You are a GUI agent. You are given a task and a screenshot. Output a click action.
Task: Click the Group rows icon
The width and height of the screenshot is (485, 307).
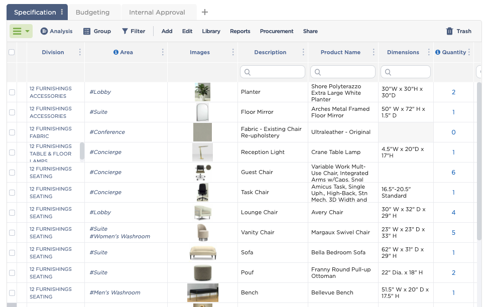pos(87,31)
